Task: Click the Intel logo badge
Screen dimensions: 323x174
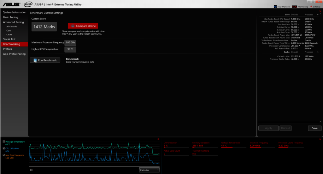Action: (x=28, y=4)
